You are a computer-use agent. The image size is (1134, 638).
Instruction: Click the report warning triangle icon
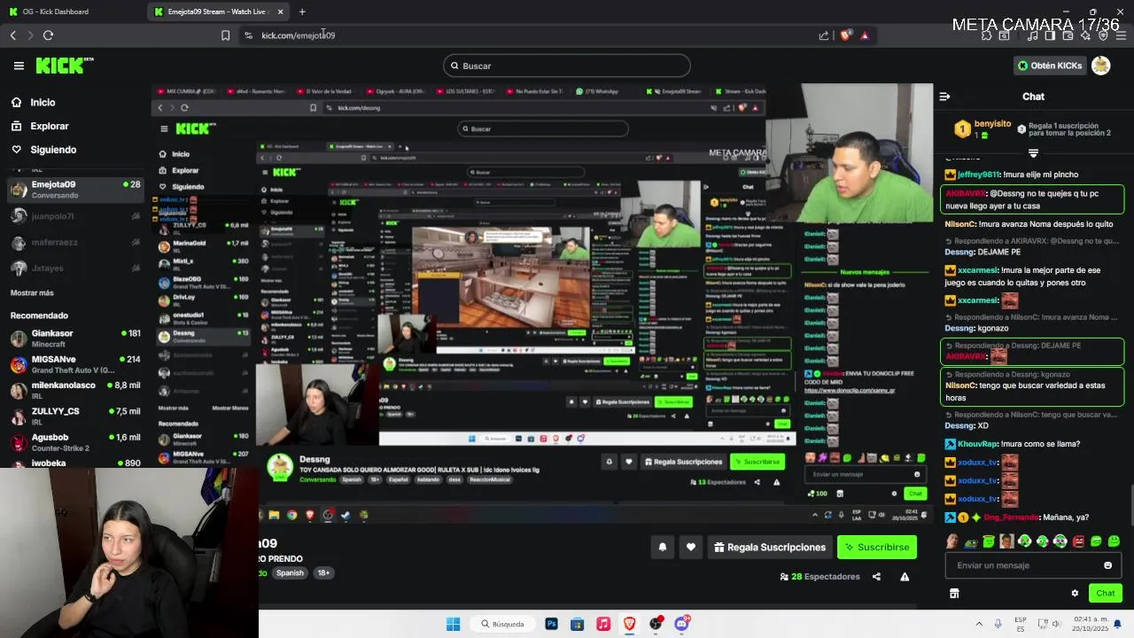click(x=905, y=577)
